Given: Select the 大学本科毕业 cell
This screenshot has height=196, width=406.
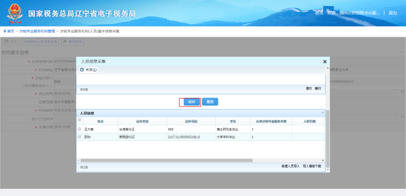Looking at the screenshot, I should click(233, 137).
